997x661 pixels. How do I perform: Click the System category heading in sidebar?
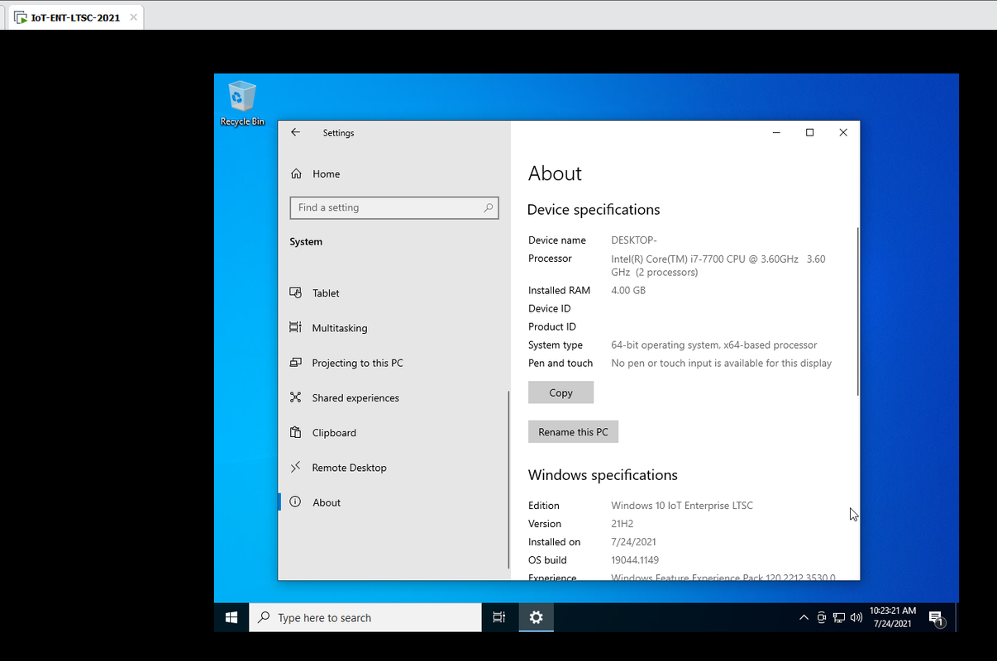306,242
